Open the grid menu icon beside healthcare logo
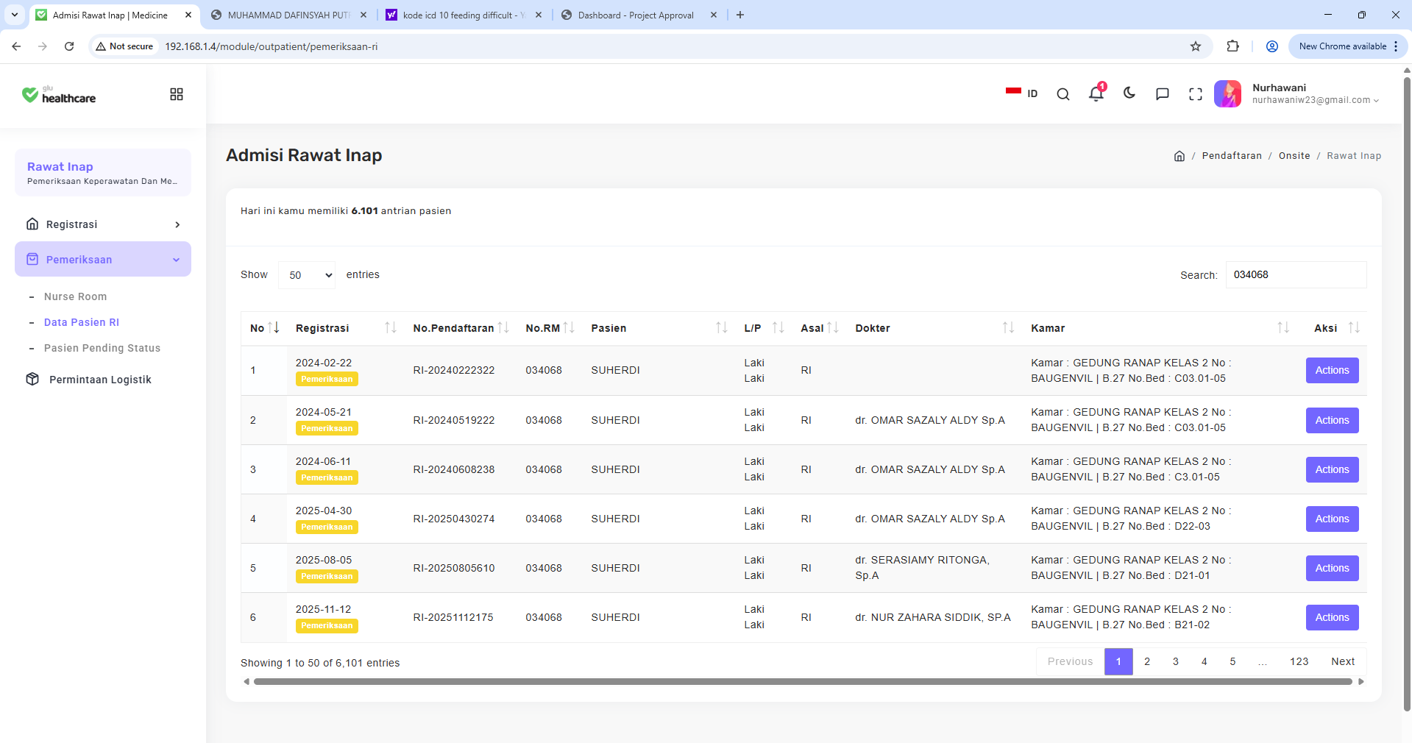Viewport: 1412px width, 743px height. click(x=177, y=94)
